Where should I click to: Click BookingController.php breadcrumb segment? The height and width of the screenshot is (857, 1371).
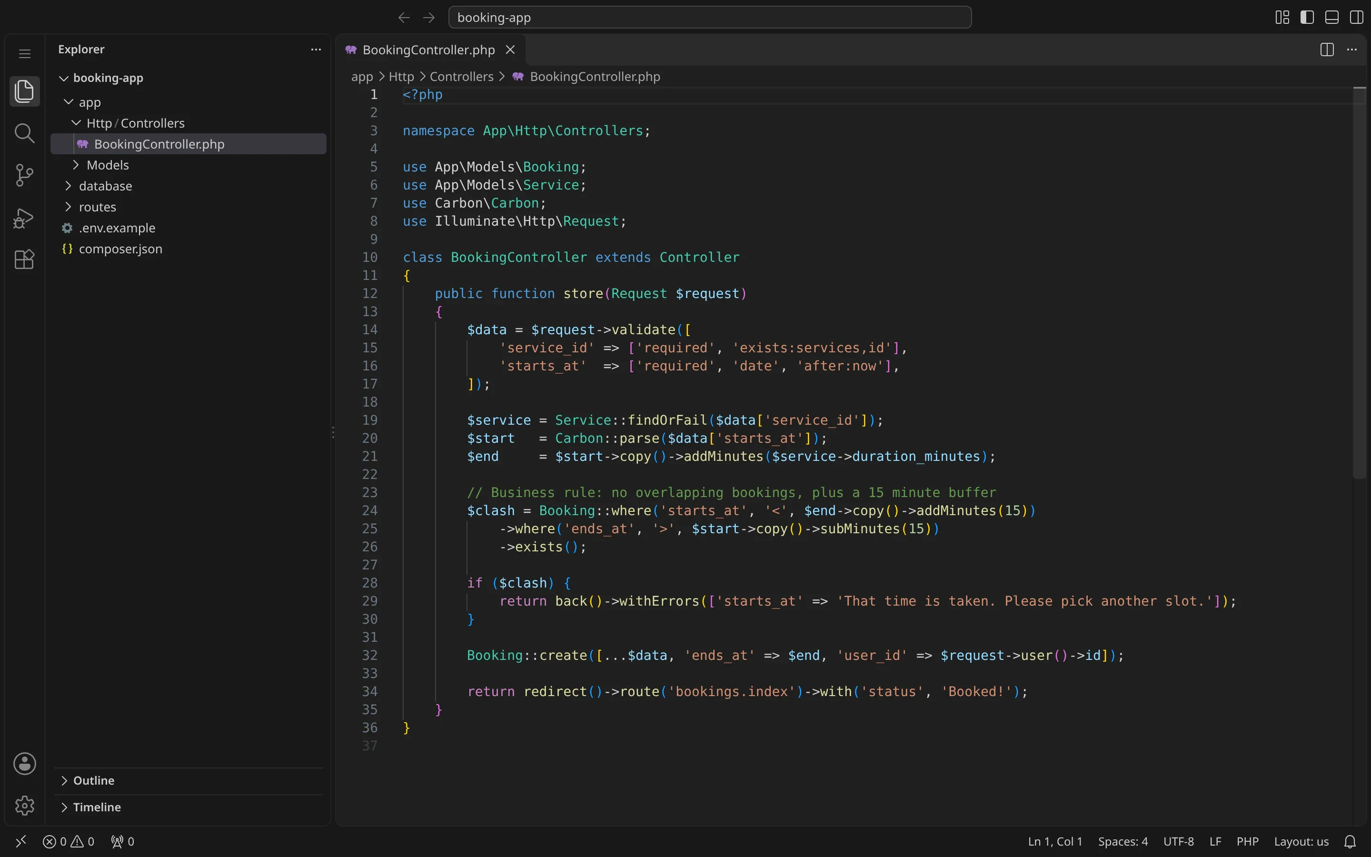point(595,77)
